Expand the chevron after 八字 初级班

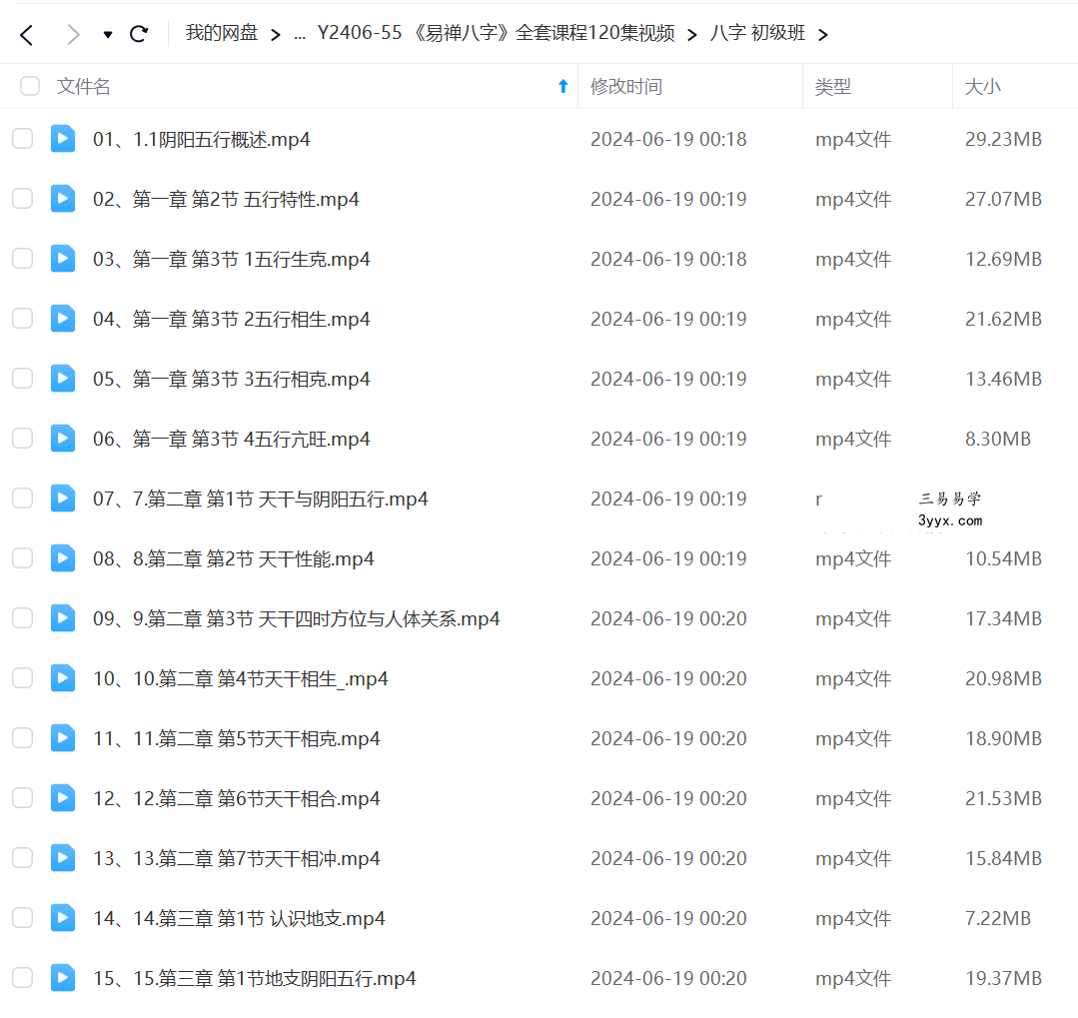(x=823, y=34)
